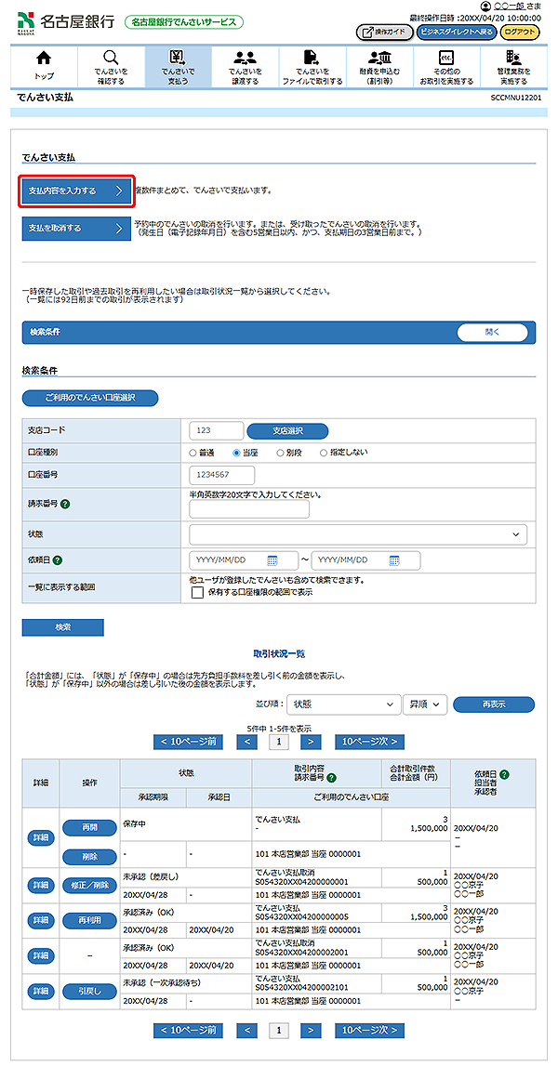
Task: Open the 昇順 sort order dropdown
Action: [425, 704]
